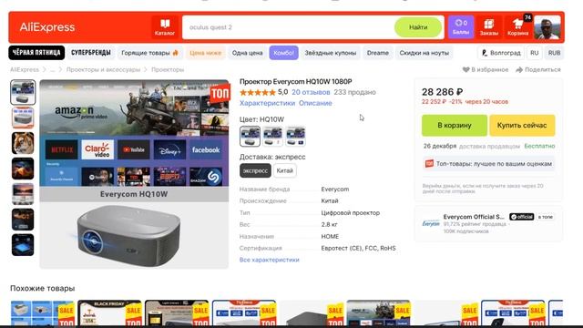Screen dimensions: 583x328
Task: Click the Проекторы breadcrumb
Action: 168,69
